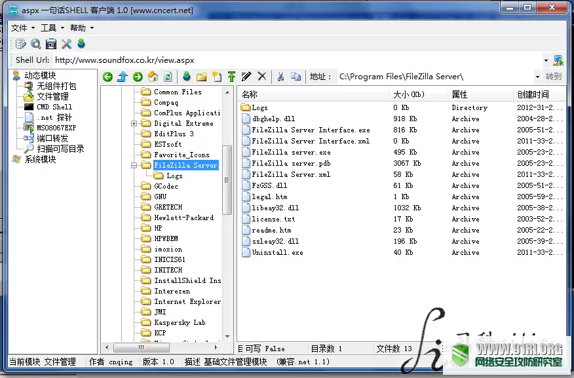The image size is (574, 378).
Task: Select the 文件管理 file management module
Action: pyautogui.click(x=52, y=96)
